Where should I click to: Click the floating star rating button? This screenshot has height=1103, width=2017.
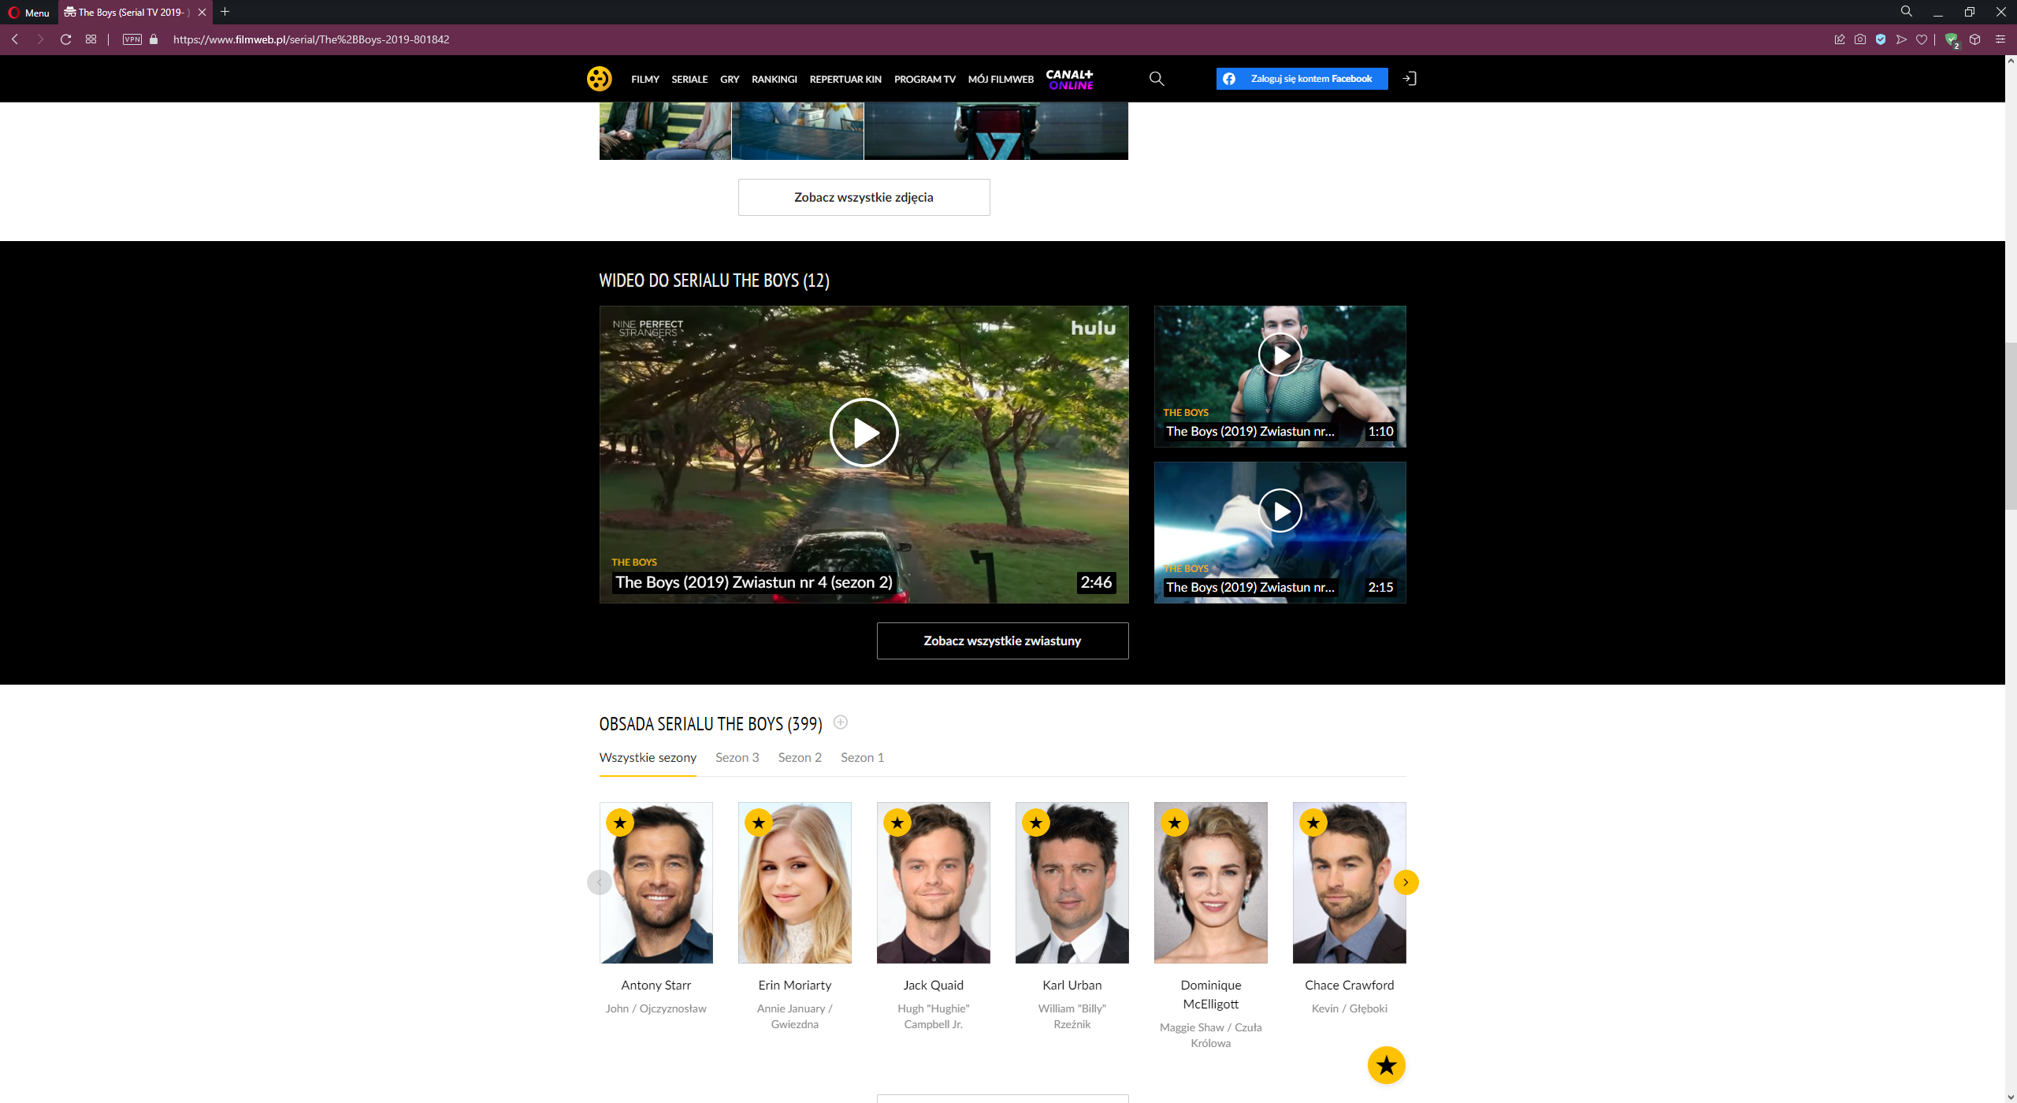tap(1386, 1065)
